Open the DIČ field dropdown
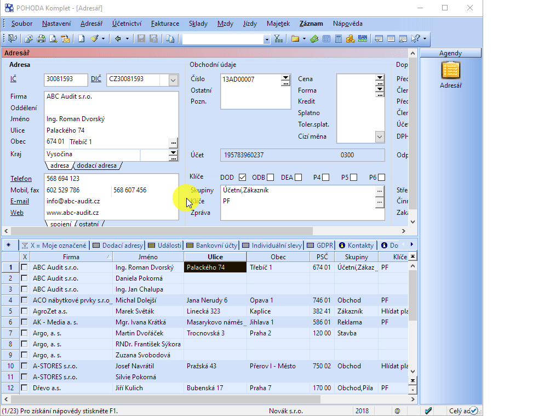Screen dimensions: 533x416 173,80
